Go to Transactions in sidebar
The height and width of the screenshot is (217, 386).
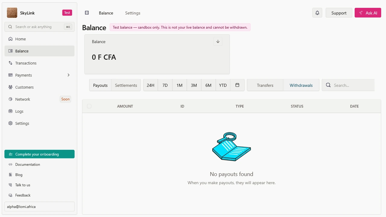click(40, 63)
